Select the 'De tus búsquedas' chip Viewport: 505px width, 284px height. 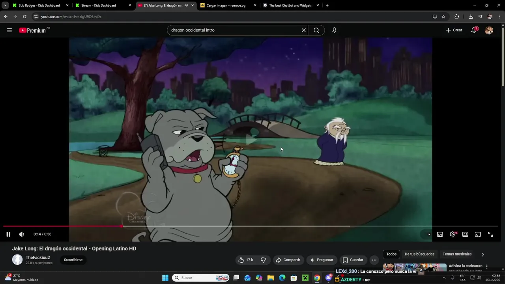419,254
